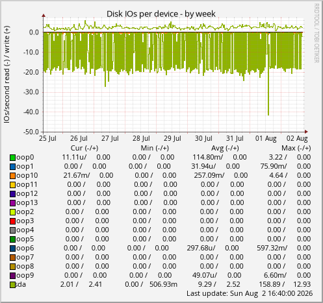Image resolution: width=323 pixels, height=303 pixels.
Task: Click the '2.01 /' current read value for sda
Action: [70, 284]
